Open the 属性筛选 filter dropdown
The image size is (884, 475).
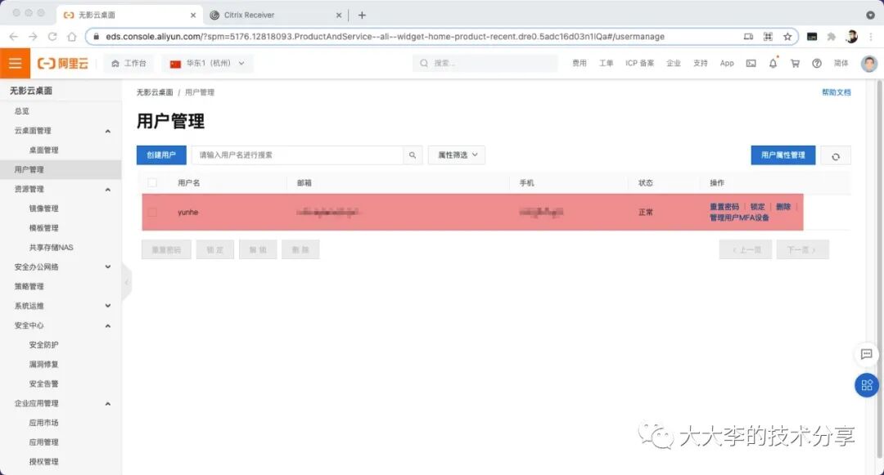click(x=457, y=155)
